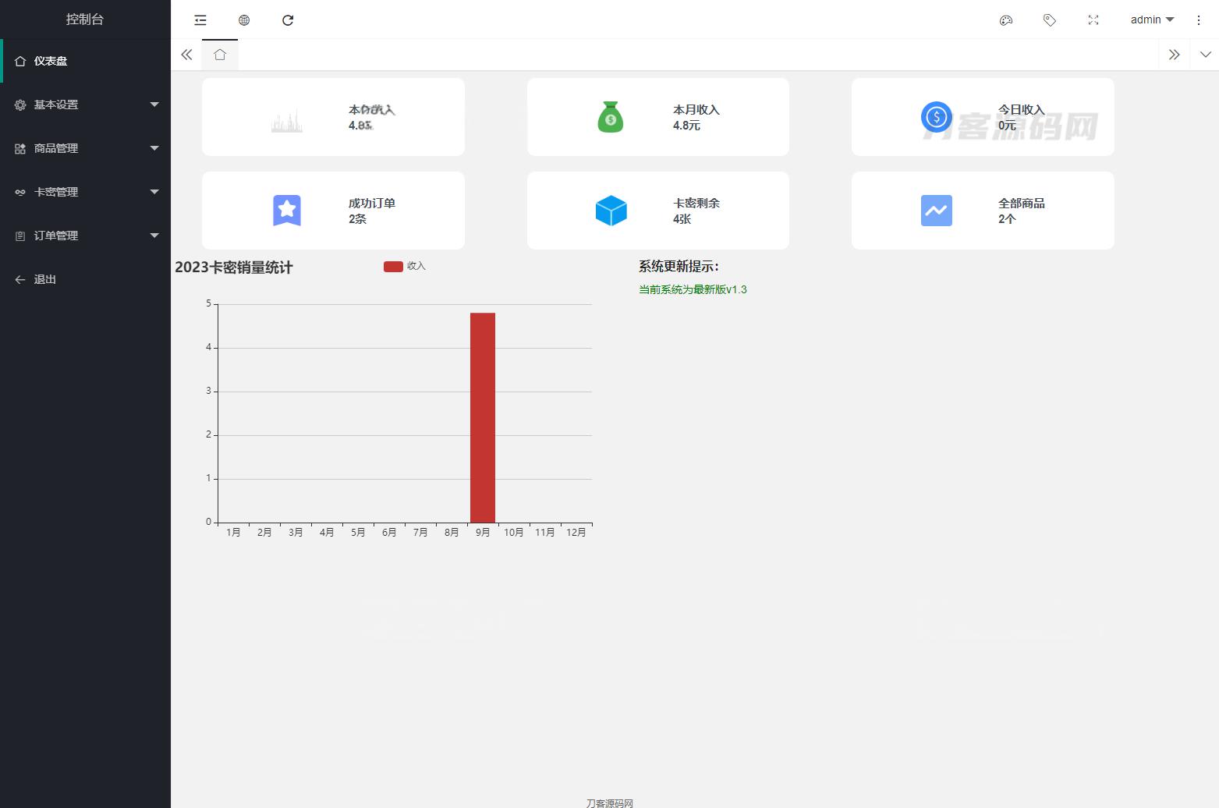The image size is (1219, 808).
Task: Collapse the sidebar menu toggle icon
Action: click(x=200, y=20)
